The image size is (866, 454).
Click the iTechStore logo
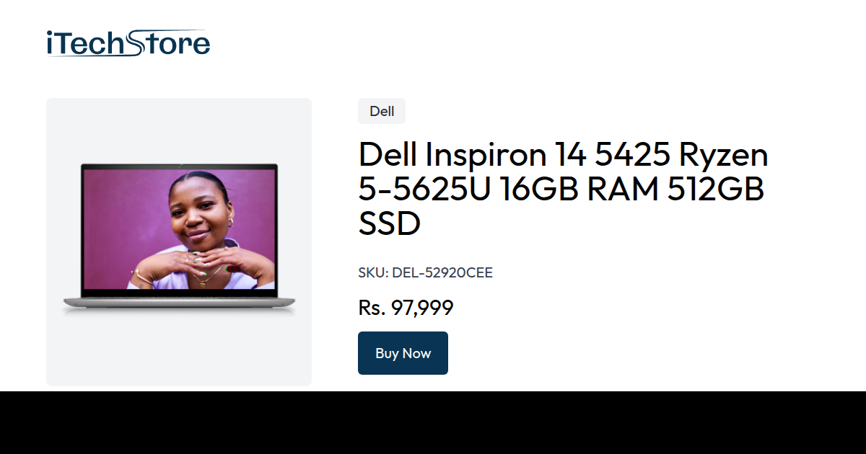click(128, 43)
